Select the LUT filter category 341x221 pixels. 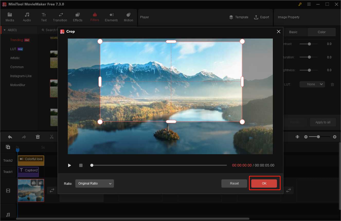[x=13, y=49]
